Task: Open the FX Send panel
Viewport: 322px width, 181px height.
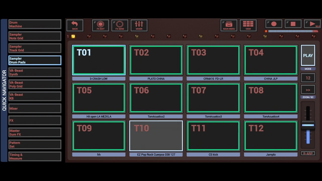Action: coord(120,25)
